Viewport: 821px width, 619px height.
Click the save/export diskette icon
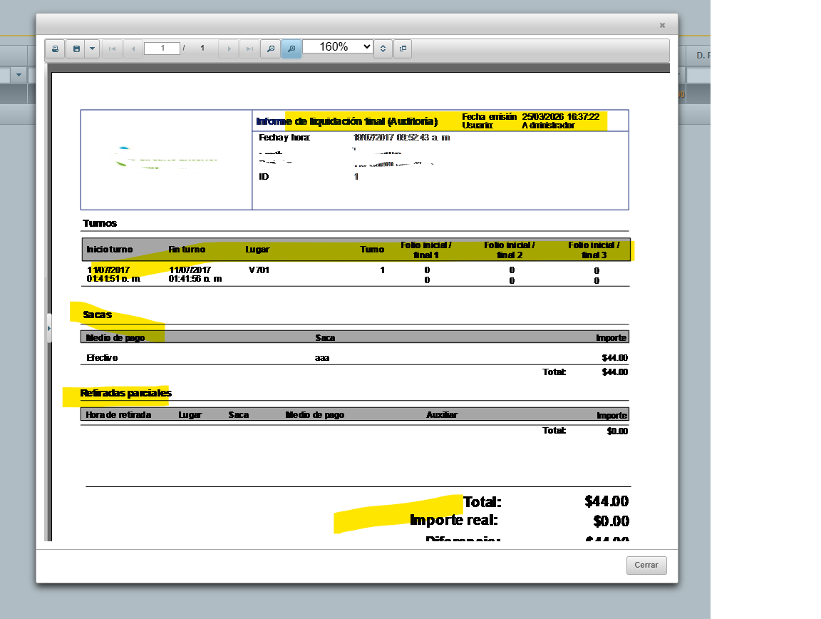[76, 48]
